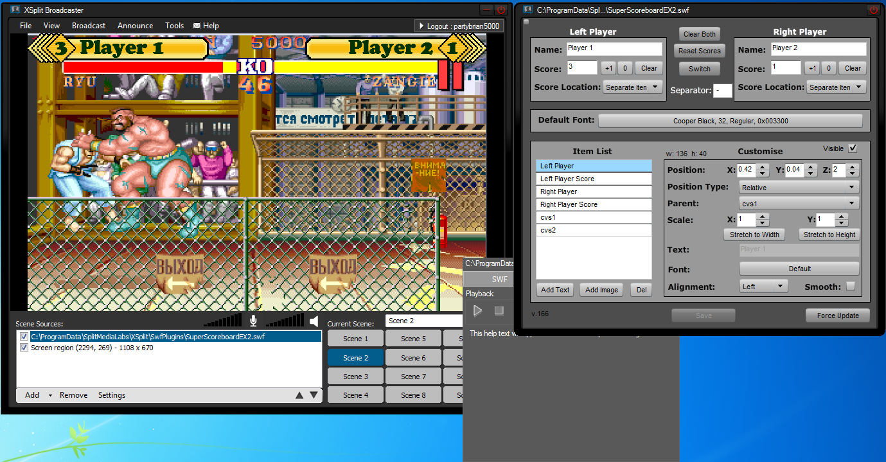
Task: Open the Position Type dropdown
Action: [799, 187]
